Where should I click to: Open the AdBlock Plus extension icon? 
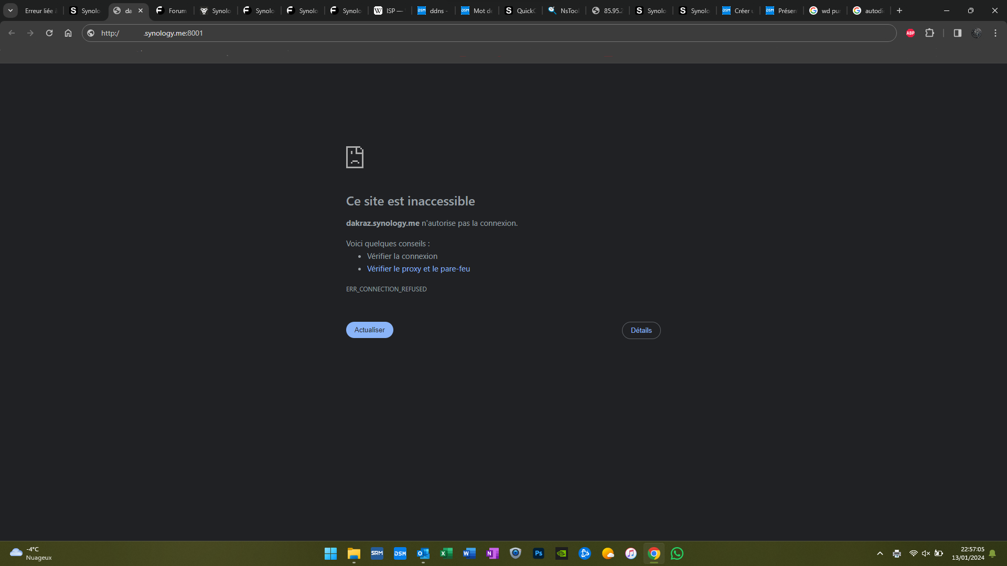[x=910, y=33]
